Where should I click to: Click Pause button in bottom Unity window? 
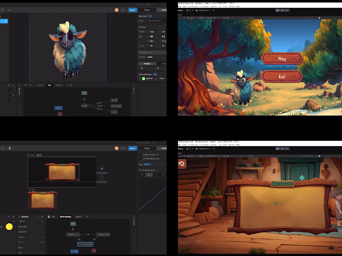point(283,148)
